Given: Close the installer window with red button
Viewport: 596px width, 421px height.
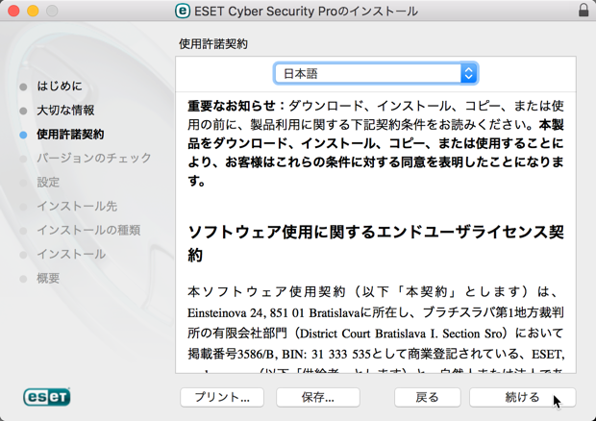Looking at the screenshot, I should point(13,11).
